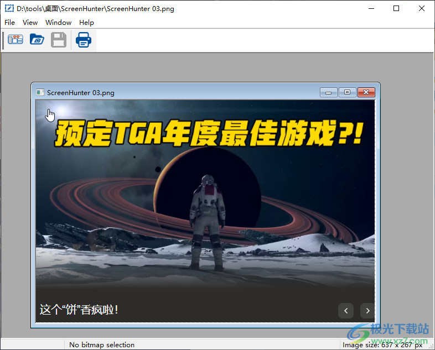The image size is (435, 350).
Task: Click the app icon in title bar
Action: click(9, 8)
